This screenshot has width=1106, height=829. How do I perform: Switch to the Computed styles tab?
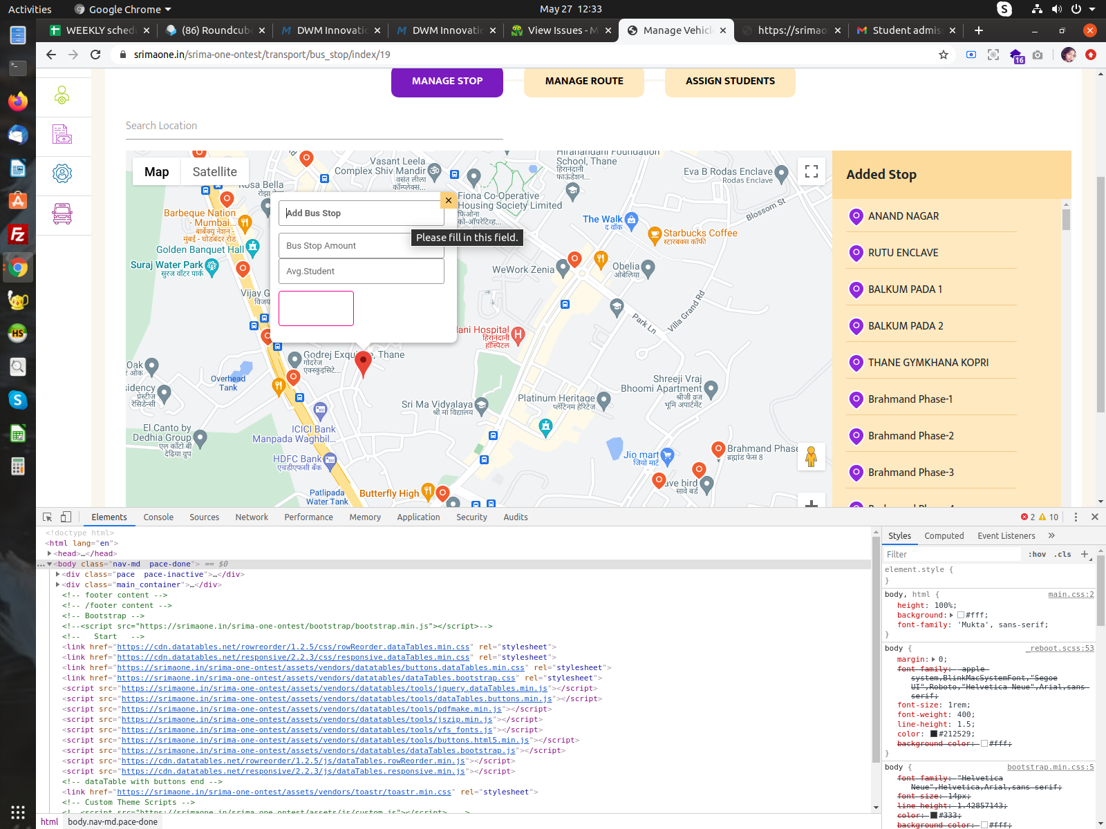(944, 535)
